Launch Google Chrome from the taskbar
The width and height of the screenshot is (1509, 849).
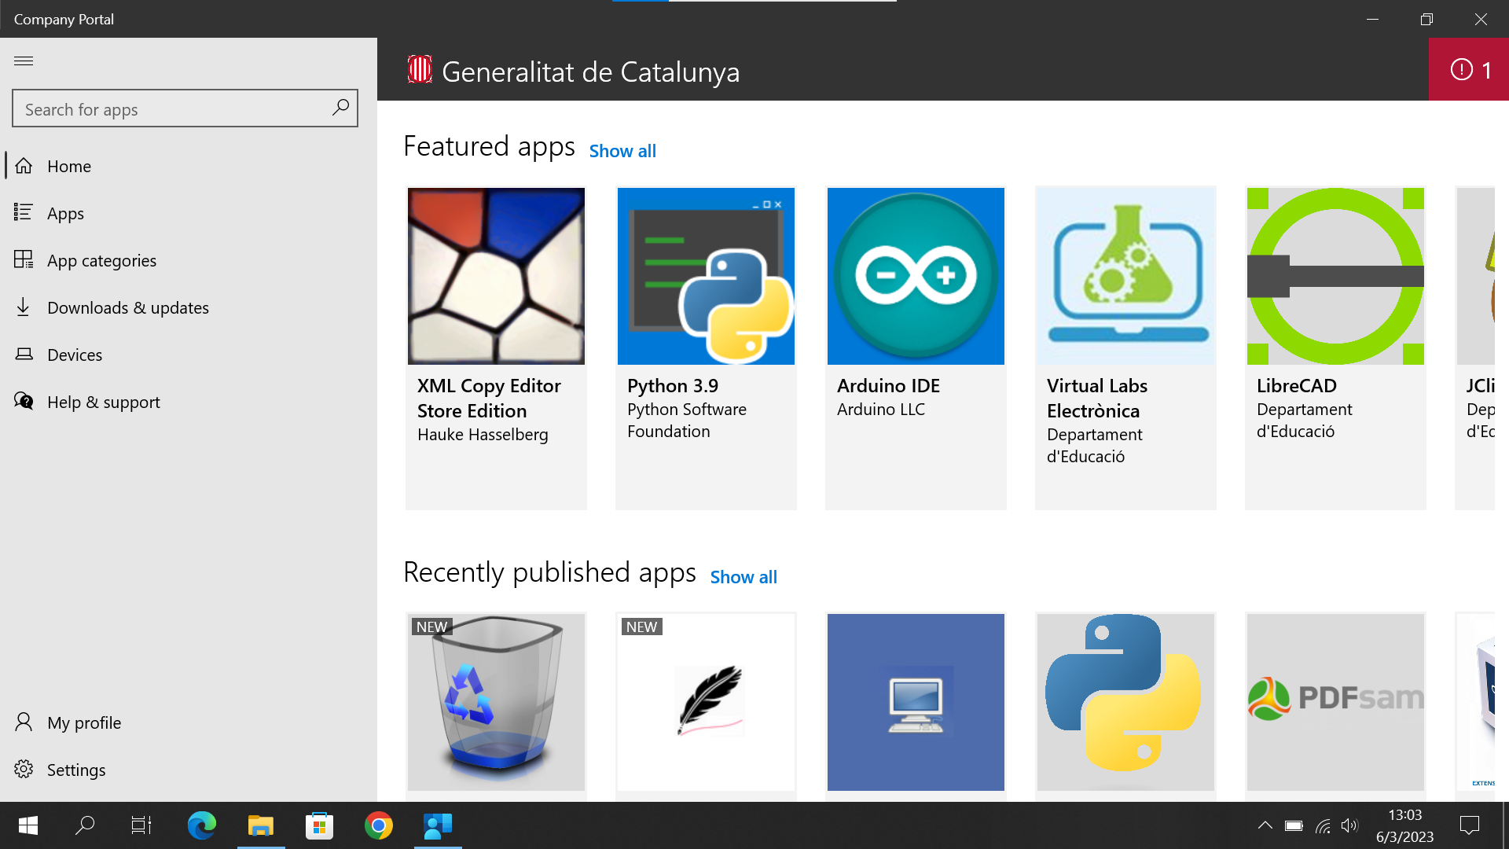pos(378,826)
